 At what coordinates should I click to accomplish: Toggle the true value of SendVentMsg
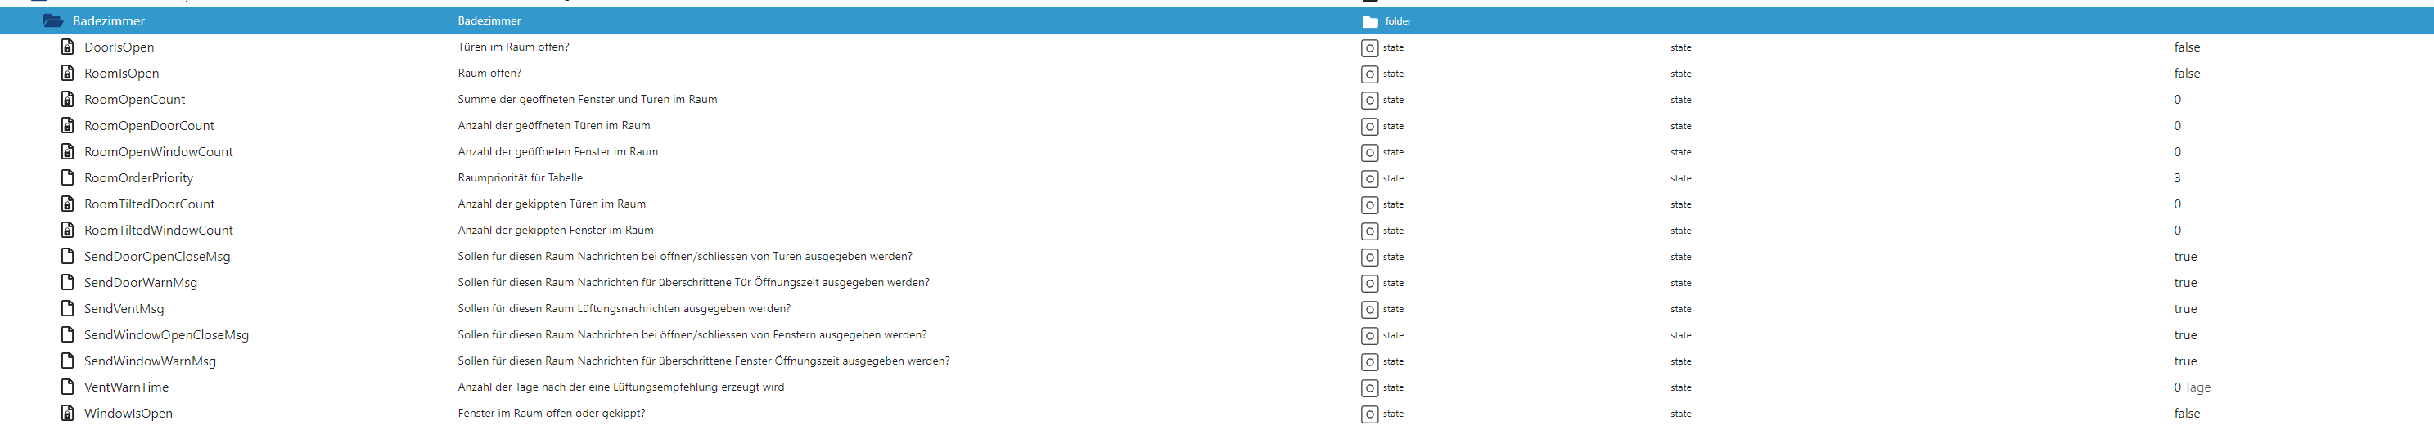2184,308
